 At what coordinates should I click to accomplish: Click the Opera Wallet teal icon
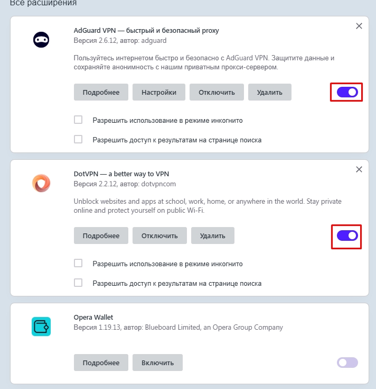coord(41,327)
